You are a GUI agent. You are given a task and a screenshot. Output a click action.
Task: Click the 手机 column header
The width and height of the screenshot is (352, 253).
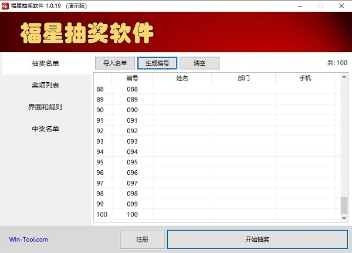coord(305,78)
